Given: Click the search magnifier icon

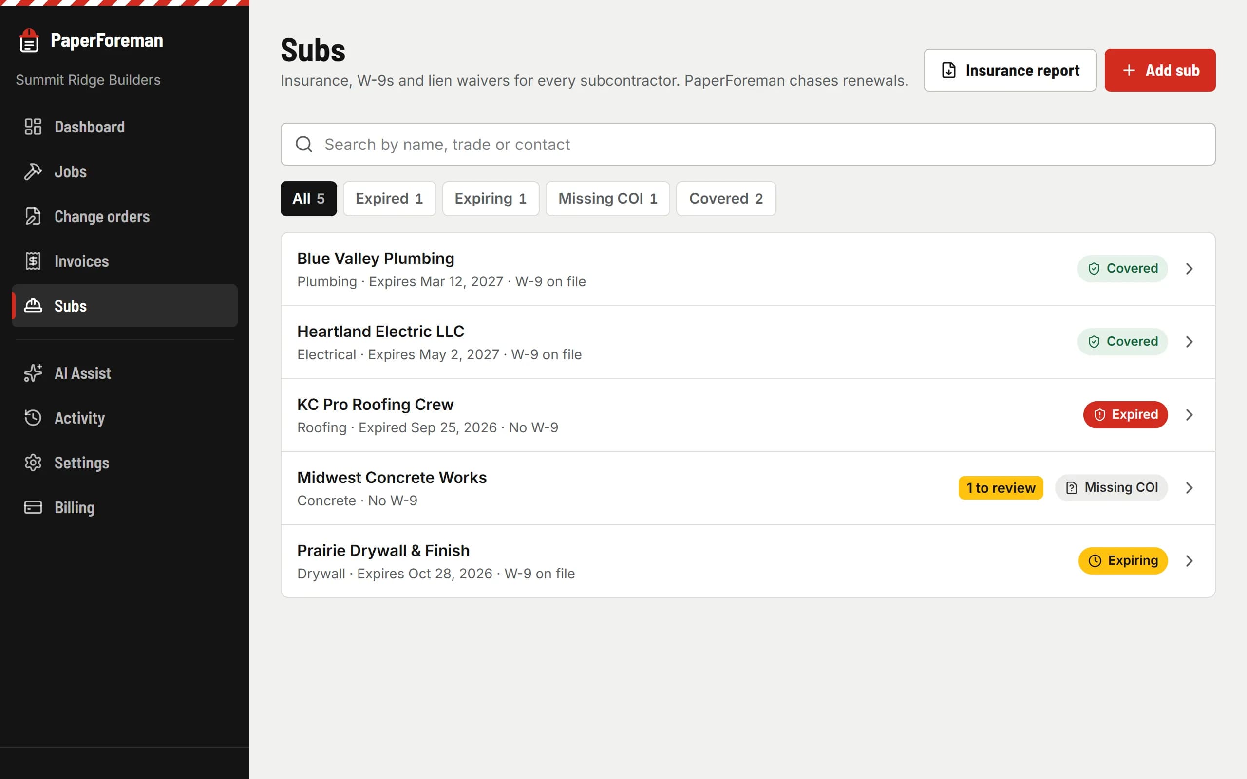Looking at the screenshot, I should pos(304,144).
